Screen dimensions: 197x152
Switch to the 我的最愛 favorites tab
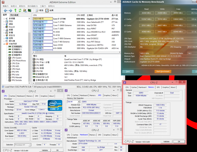tap(15, 15)
